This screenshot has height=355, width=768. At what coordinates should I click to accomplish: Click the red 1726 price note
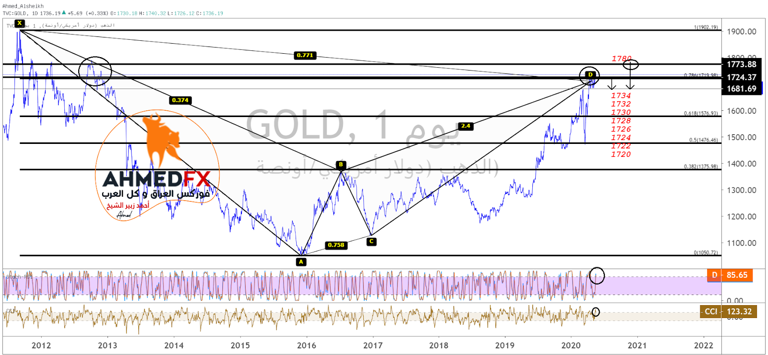(x=621, y=130)
